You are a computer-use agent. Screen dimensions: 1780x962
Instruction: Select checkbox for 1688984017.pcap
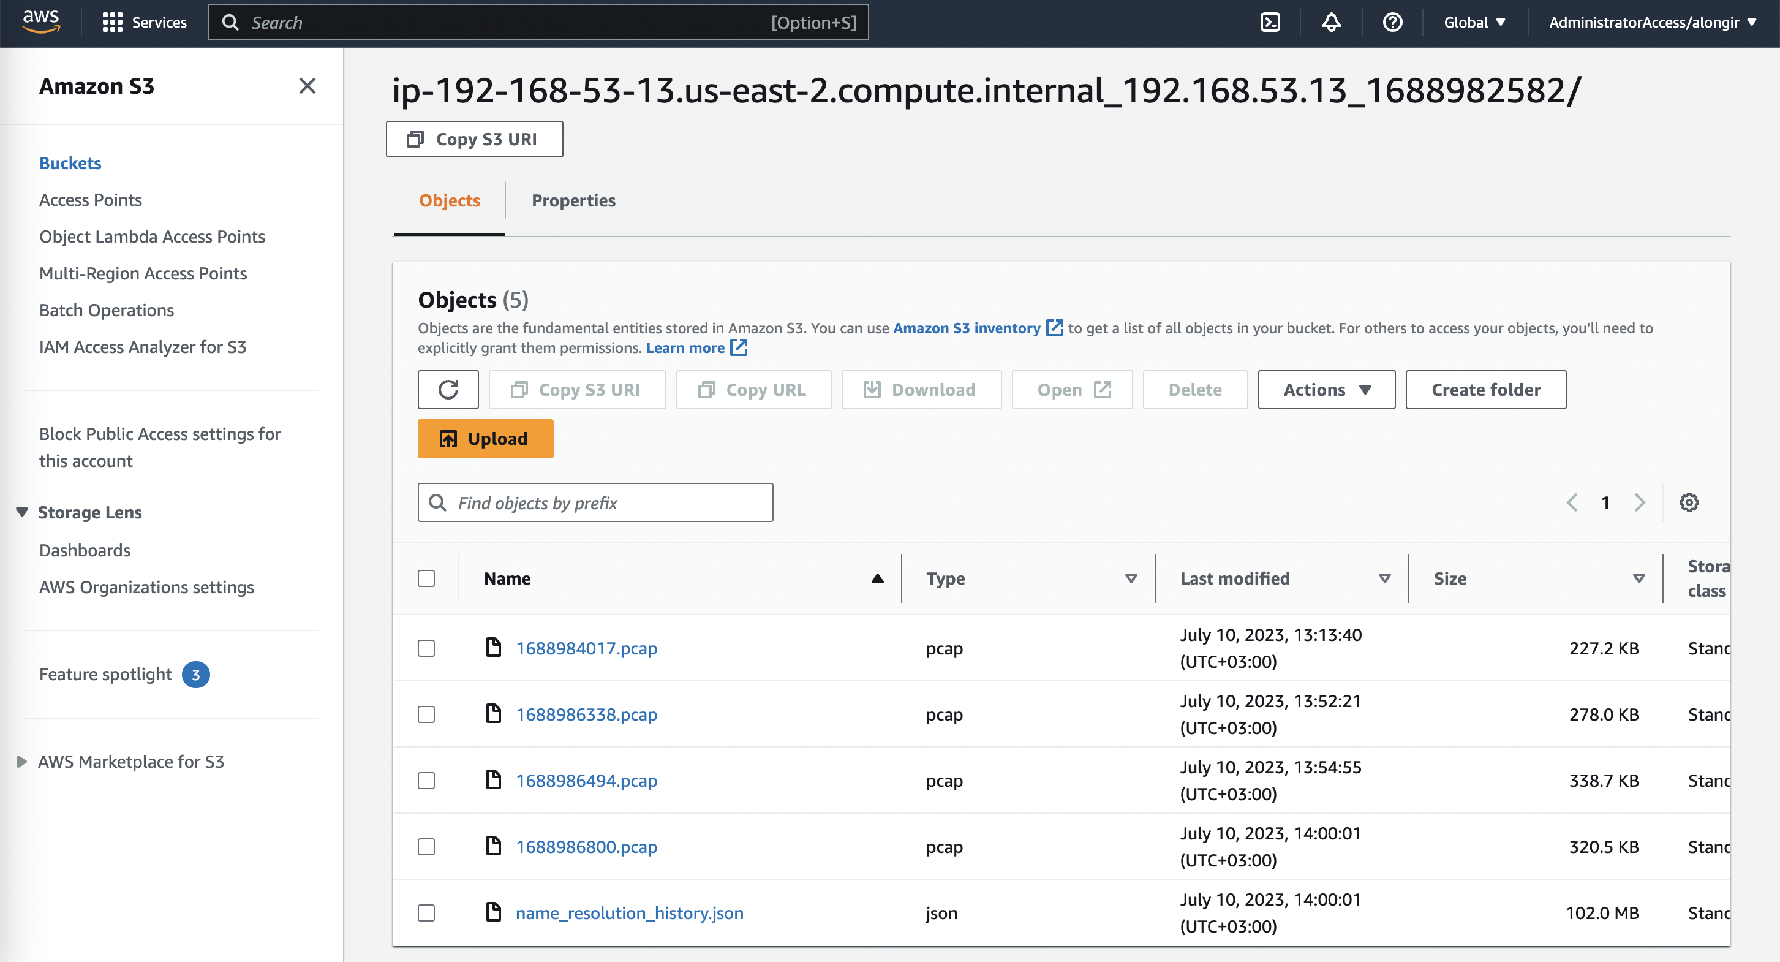click(x=426, y=648)
